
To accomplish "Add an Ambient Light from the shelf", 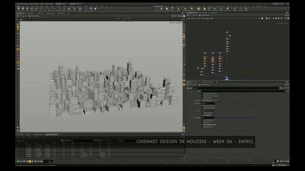I will (x=227, y=9).
